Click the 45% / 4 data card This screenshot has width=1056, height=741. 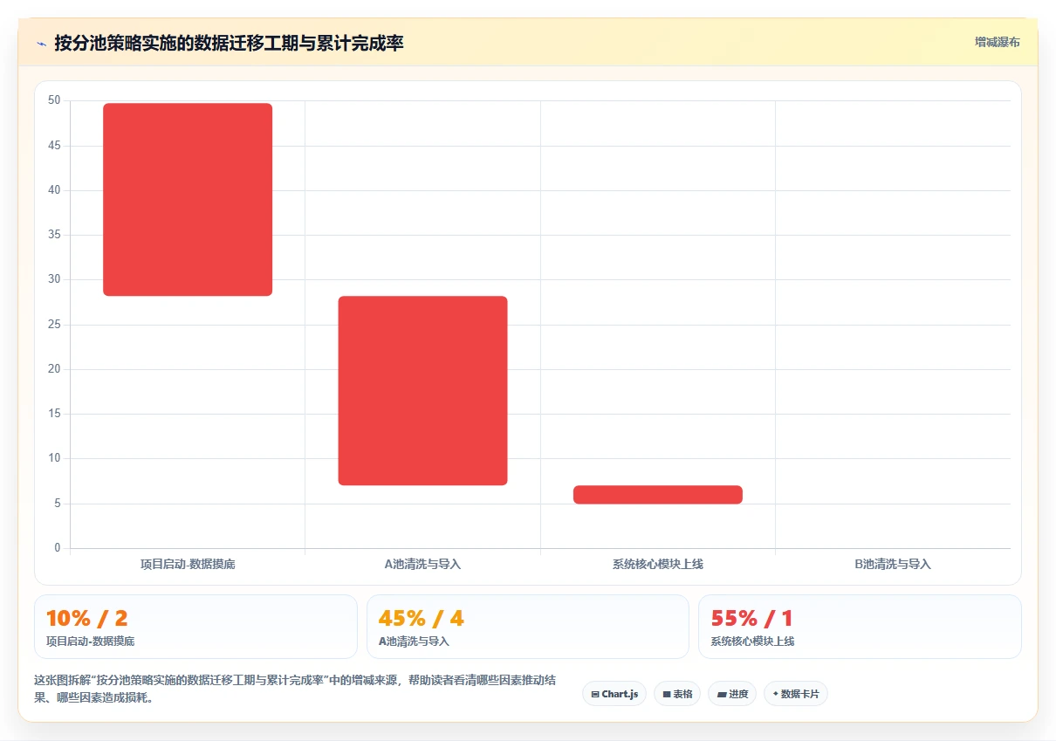click(528, 627)
